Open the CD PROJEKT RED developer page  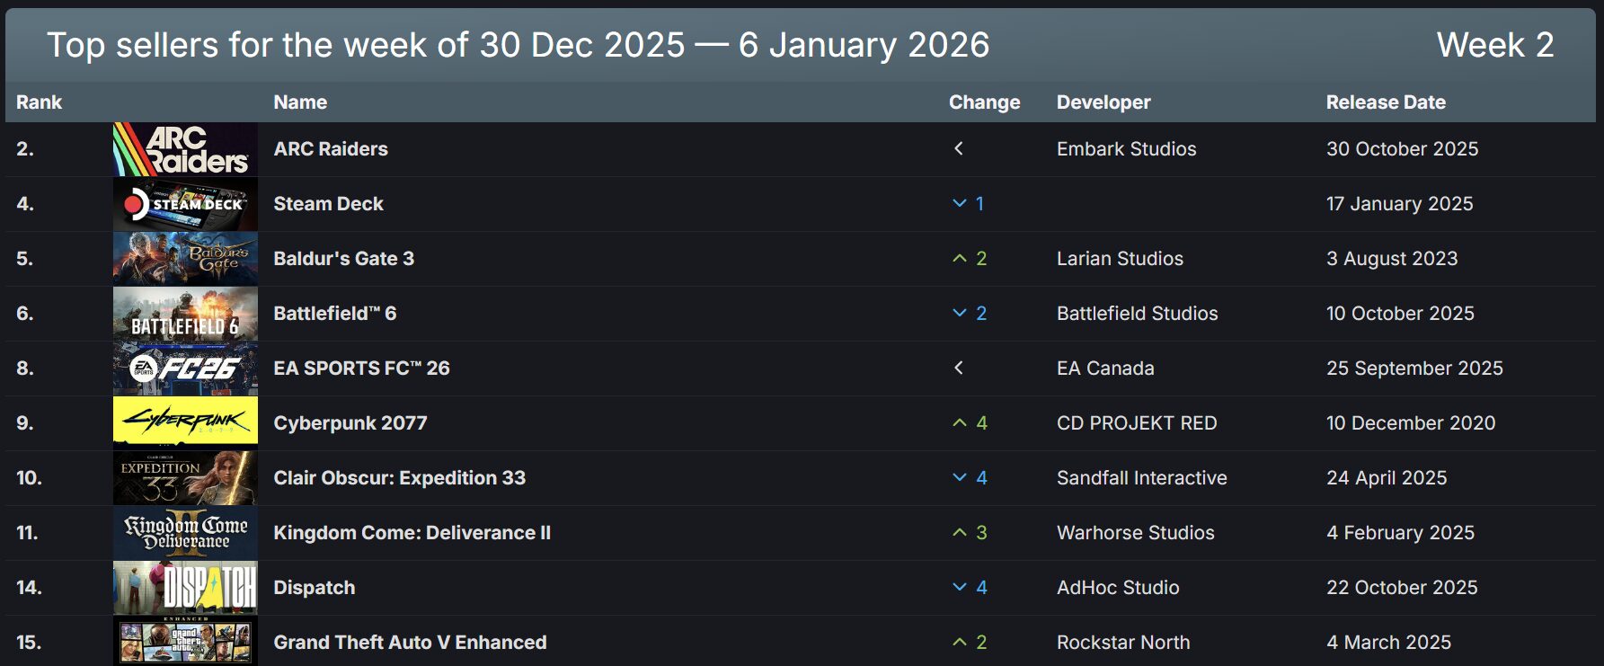(x=1137, y=423)
